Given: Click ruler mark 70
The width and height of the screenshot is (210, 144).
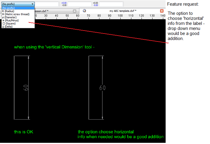Looking at the screenshot, I should [88, 16].
